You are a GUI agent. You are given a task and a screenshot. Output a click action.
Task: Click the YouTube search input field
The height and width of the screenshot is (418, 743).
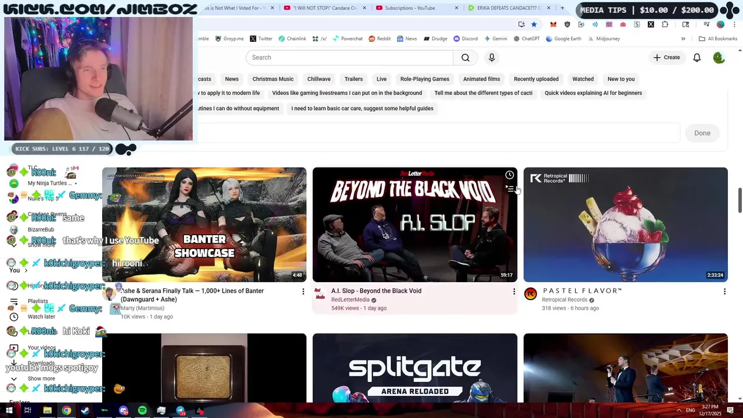point(349,57)
